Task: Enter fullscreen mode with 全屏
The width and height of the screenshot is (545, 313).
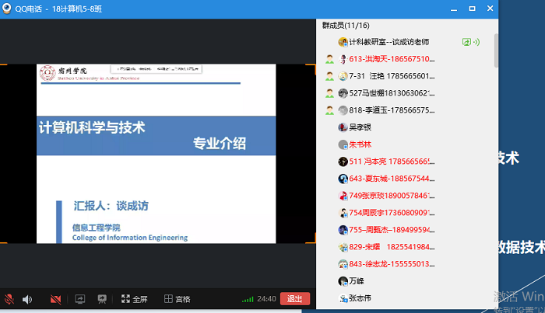Action: pos(134,299)
